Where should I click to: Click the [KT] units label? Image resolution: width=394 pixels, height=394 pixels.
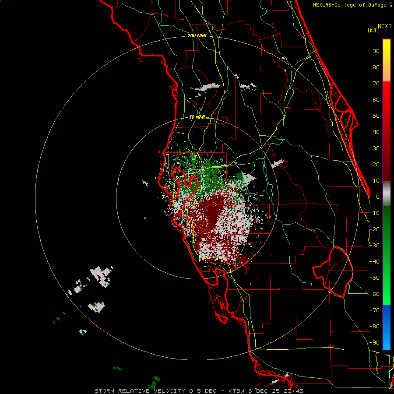coord(374,30)
